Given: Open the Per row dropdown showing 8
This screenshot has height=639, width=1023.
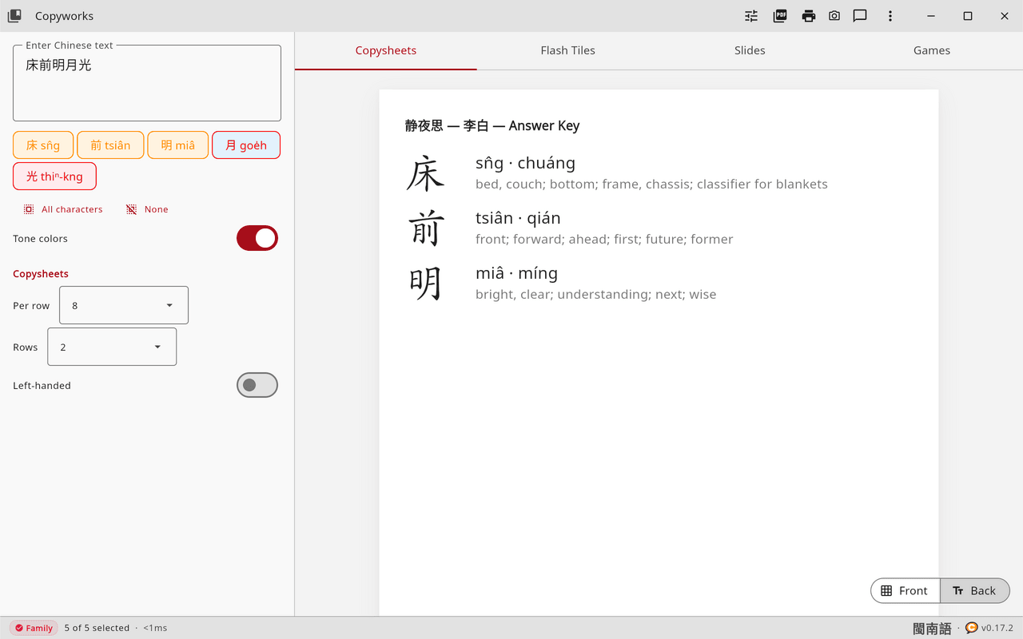Looking at the screenshot, I should pos(124,305).
